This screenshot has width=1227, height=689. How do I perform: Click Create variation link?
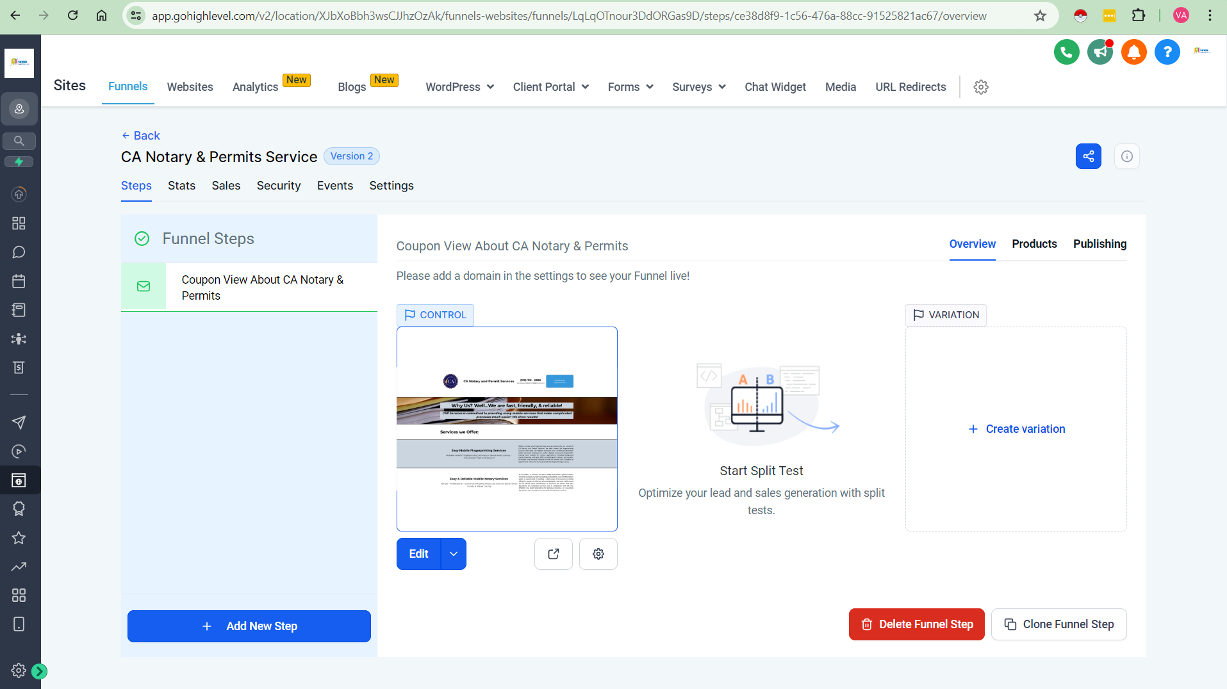coord(1016,429)
